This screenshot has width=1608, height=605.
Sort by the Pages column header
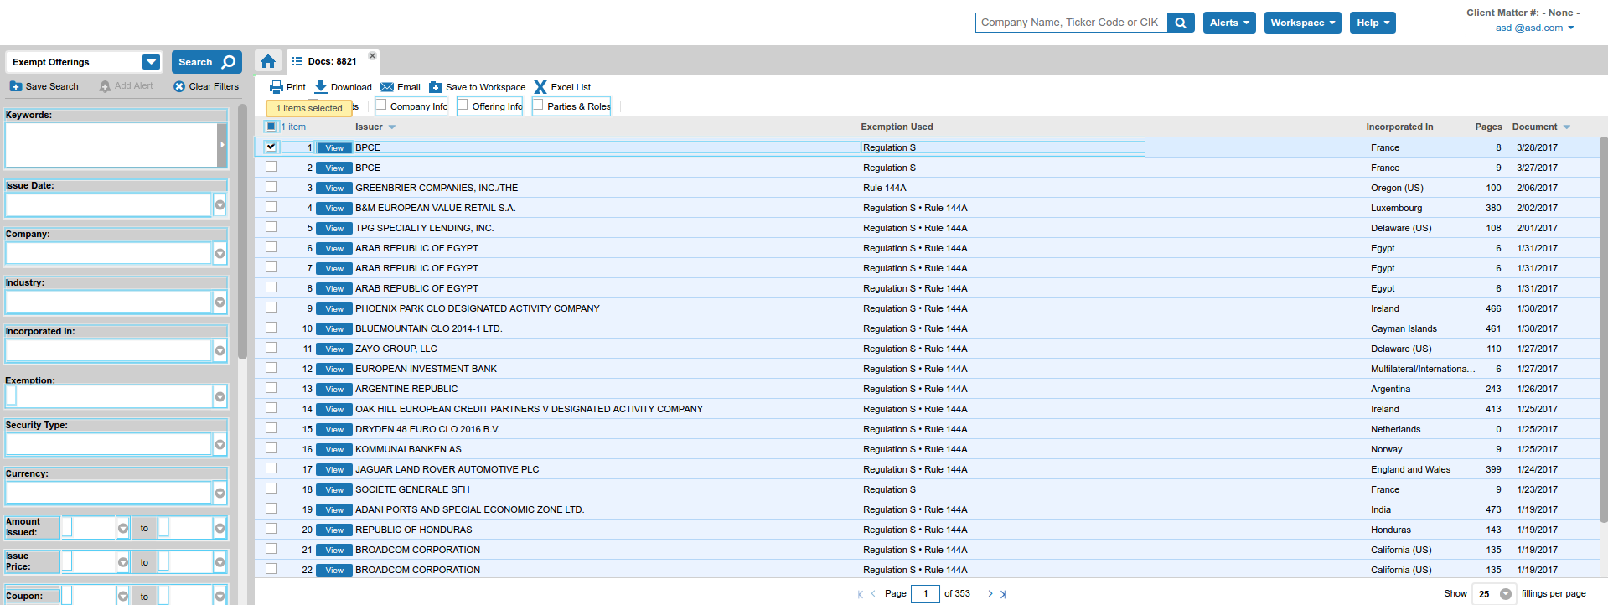pos(1488,127)
